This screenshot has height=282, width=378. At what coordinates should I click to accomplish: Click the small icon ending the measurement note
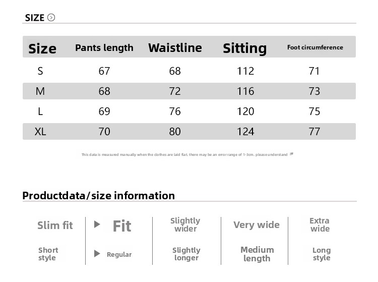(292, 154)
